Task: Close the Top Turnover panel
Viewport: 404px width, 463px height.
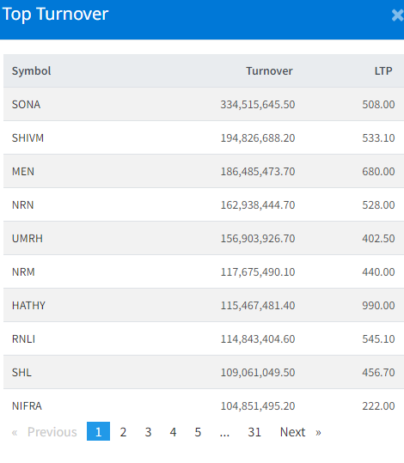Action: pyautogui.click(x=397, y=15)
